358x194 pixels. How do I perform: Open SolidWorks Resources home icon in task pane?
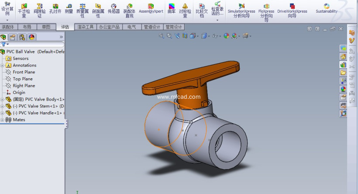[x=343, y=56]
